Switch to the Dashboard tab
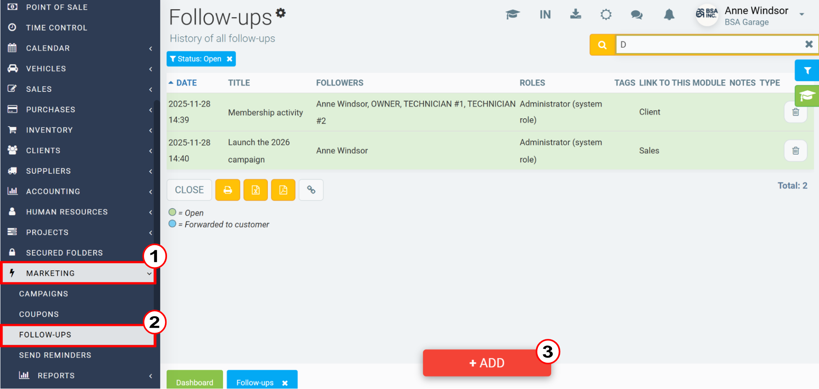 [195, 382]
